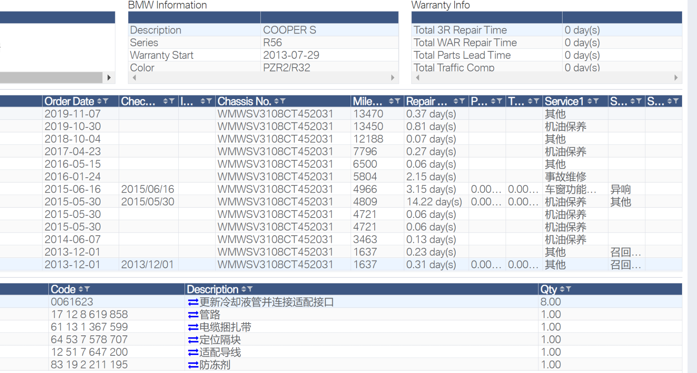The image size is (697, 373).
Task: Click Warranty Start value 2013-07-29
Action: click(x=291, y=55)
